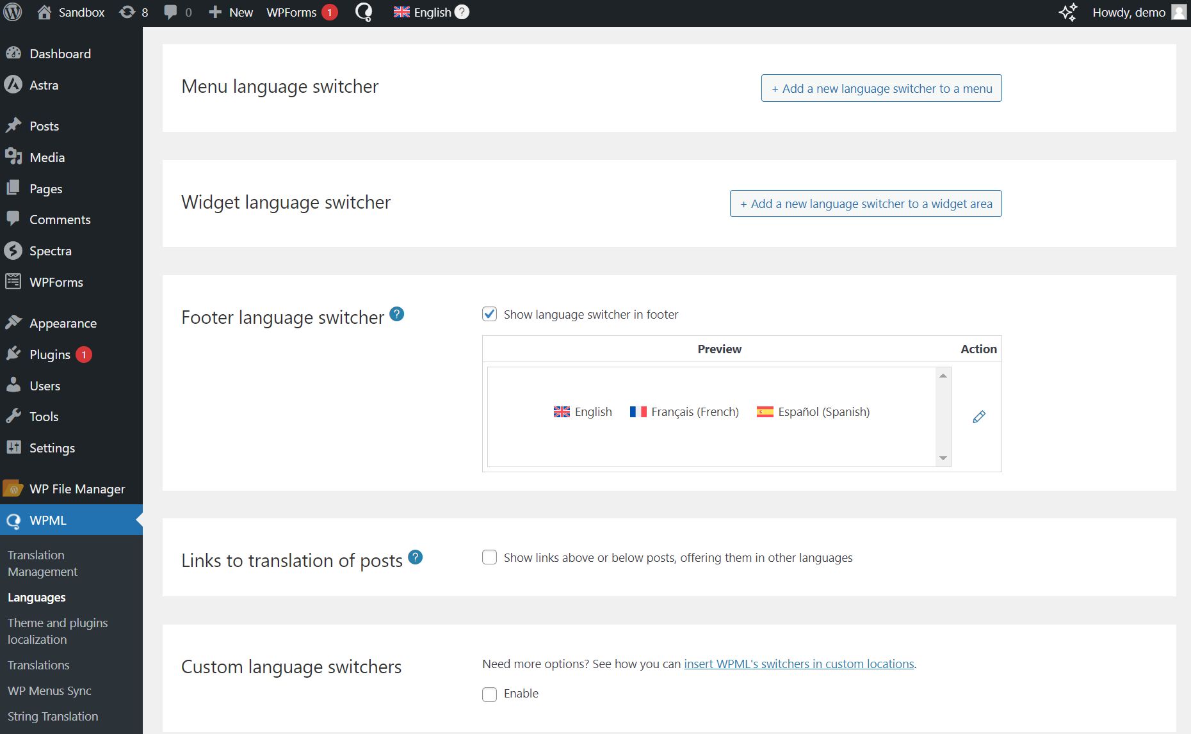Click the WP File Manager folder icon
The image size is (1191, 734).
(13, 488)
